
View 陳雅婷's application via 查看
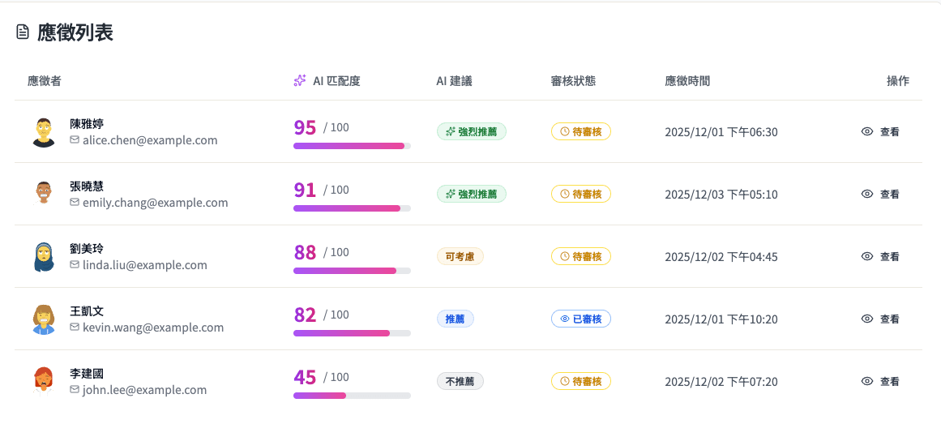point(880,131)
